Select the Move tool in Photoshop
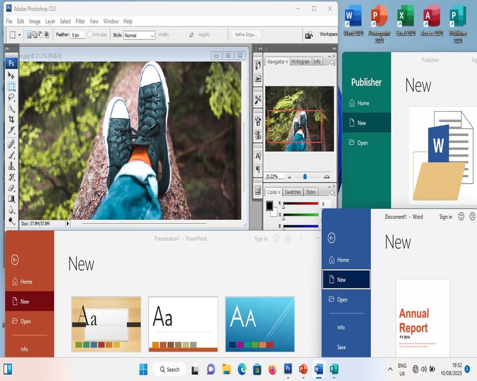This screenshot has width=477, height=381. pyautogui.click(x=11, y=75)
